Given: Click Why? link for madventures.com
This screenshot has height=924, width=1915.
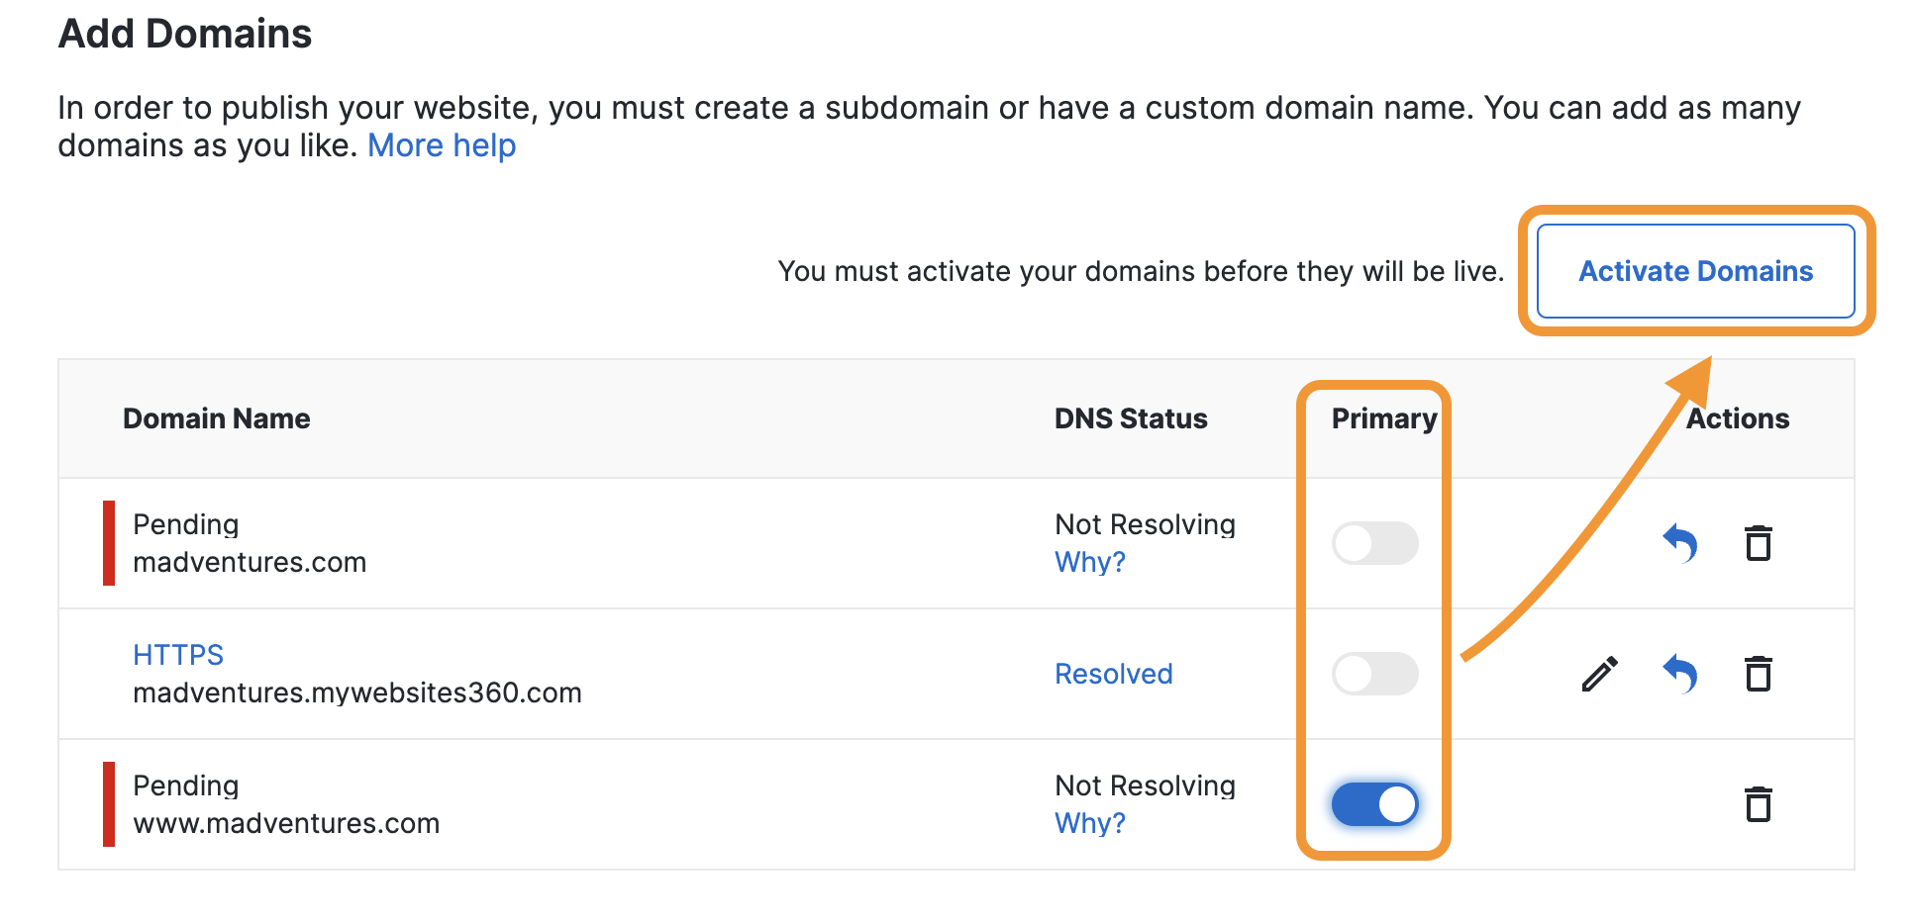Looking at the screenshot, I should click(1089, 562).
